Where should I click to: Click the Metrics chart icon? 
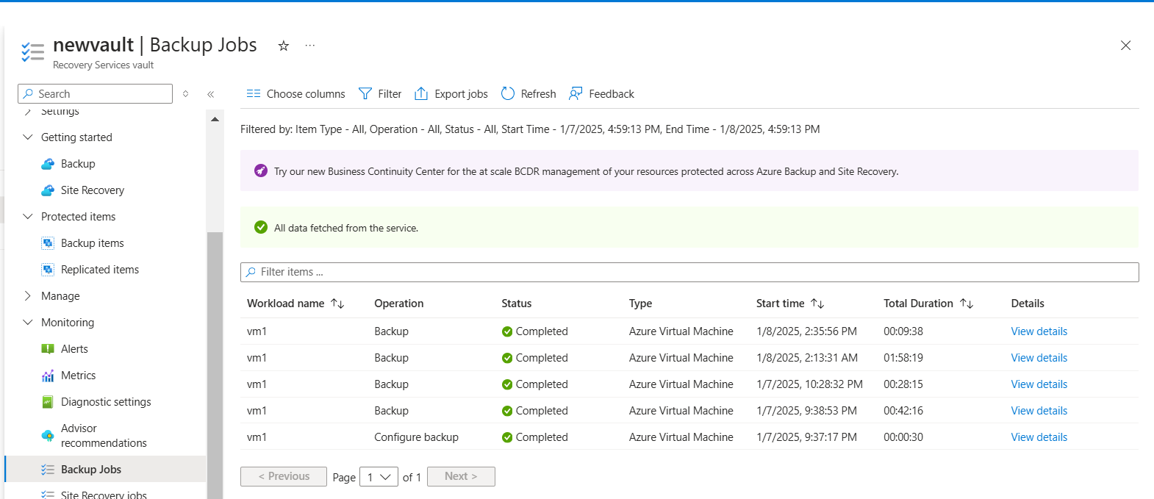click(48, 376)
